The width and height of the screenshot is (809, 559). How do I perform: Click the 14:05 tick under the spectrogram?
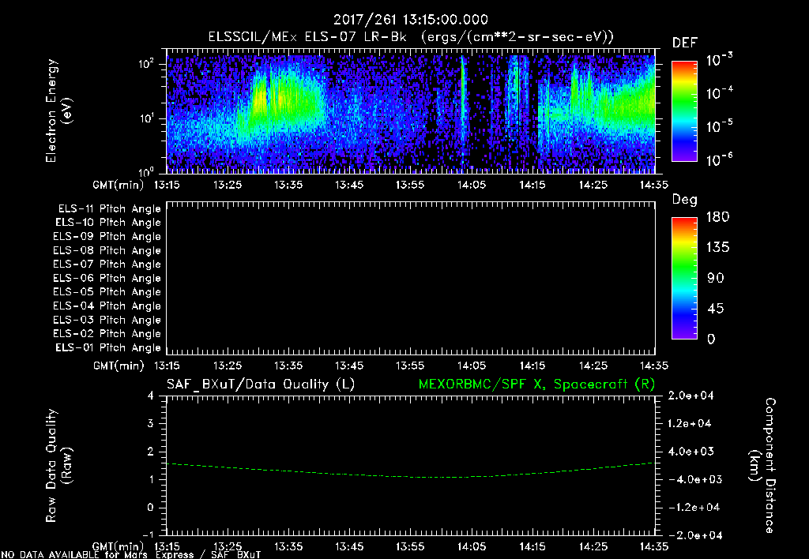(x=472, y=185)
